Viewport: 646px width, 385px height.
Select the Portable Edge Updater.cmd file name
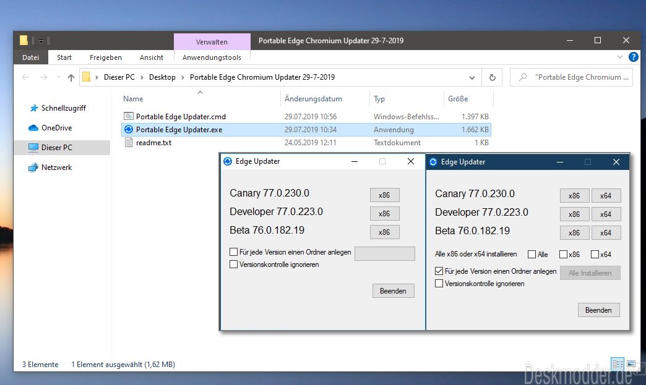pyautogui.click(x=181, y=116)
